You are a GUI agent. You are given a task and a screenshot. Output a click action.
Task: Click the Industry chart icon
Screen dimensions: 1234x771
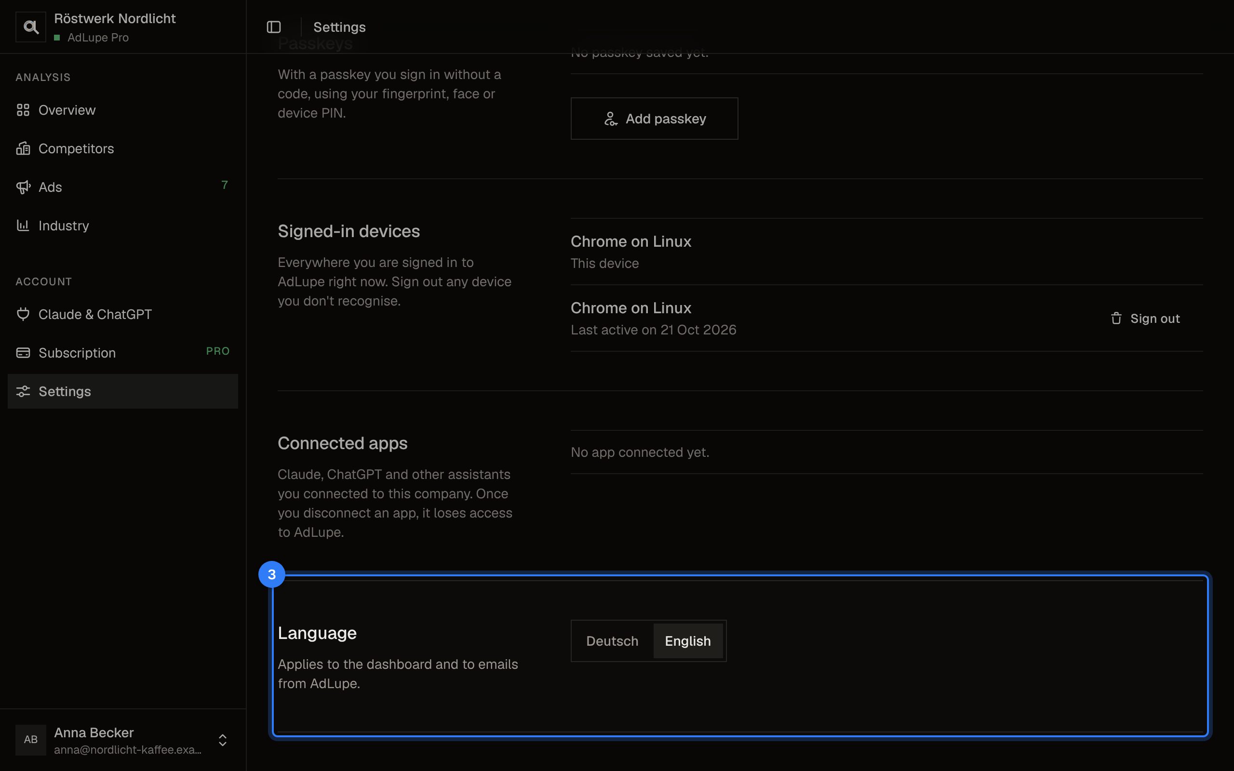coord(23,226)
